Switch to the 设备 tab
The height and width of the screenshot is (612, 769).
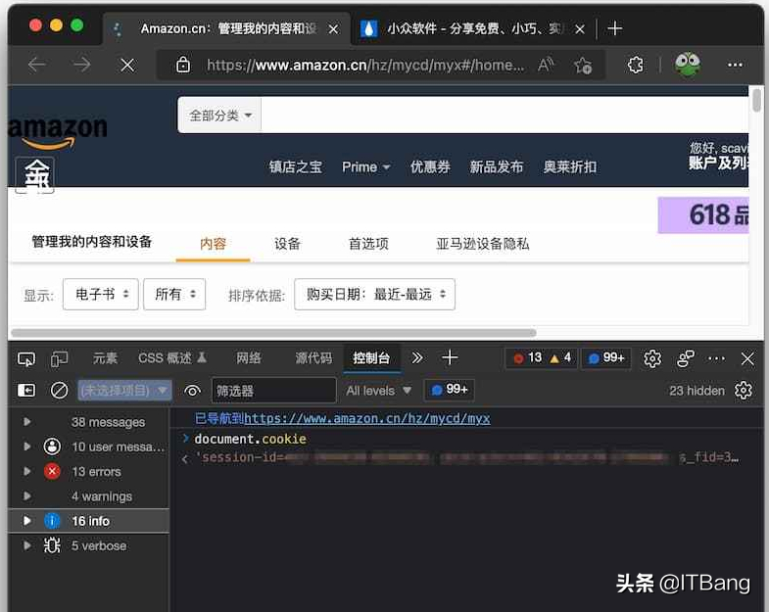[x=287, y=244]
